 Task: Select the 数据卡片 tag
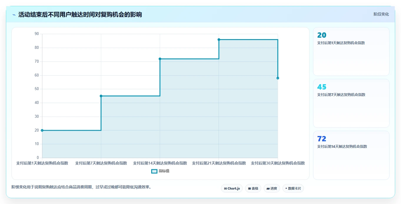pyautogui.click(x=293, y=188)
